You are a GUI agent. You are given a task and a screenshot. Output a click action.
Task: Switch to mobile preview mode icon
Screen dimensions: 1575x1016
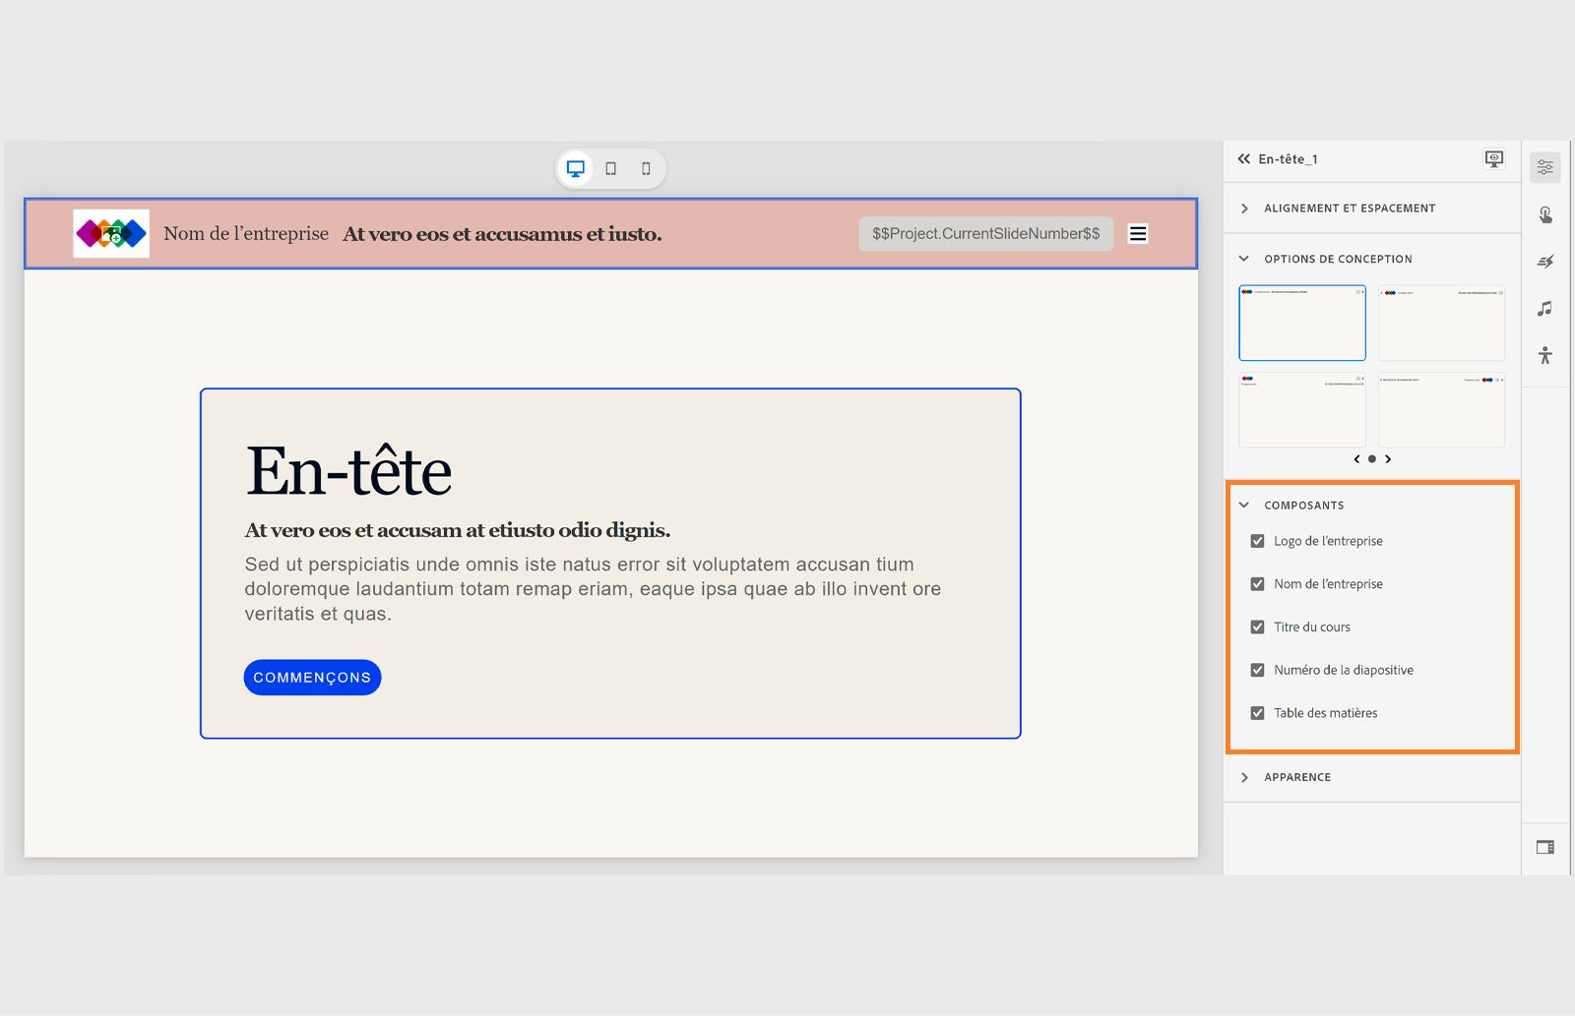click(x=646, y=168)
